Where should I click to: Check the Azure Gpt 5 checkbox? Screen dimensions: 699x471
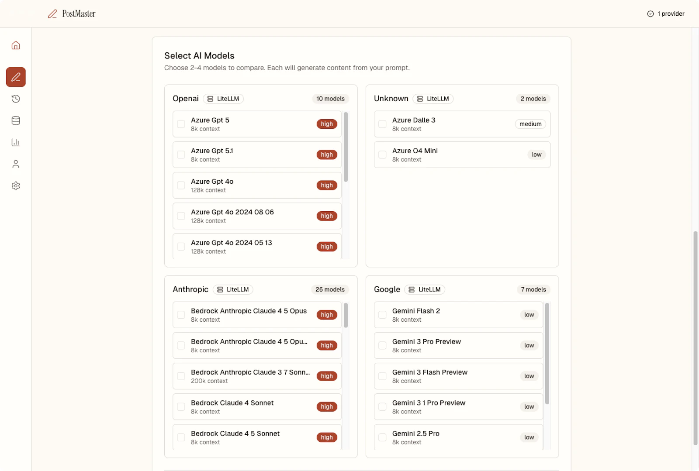pyautogui.click(x=181, y=124)
